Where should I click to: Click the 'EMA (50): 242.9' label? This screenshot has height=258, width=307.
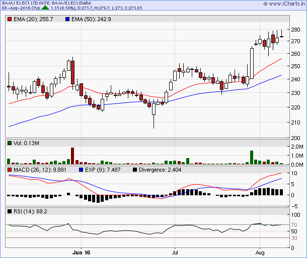(91, 19)
